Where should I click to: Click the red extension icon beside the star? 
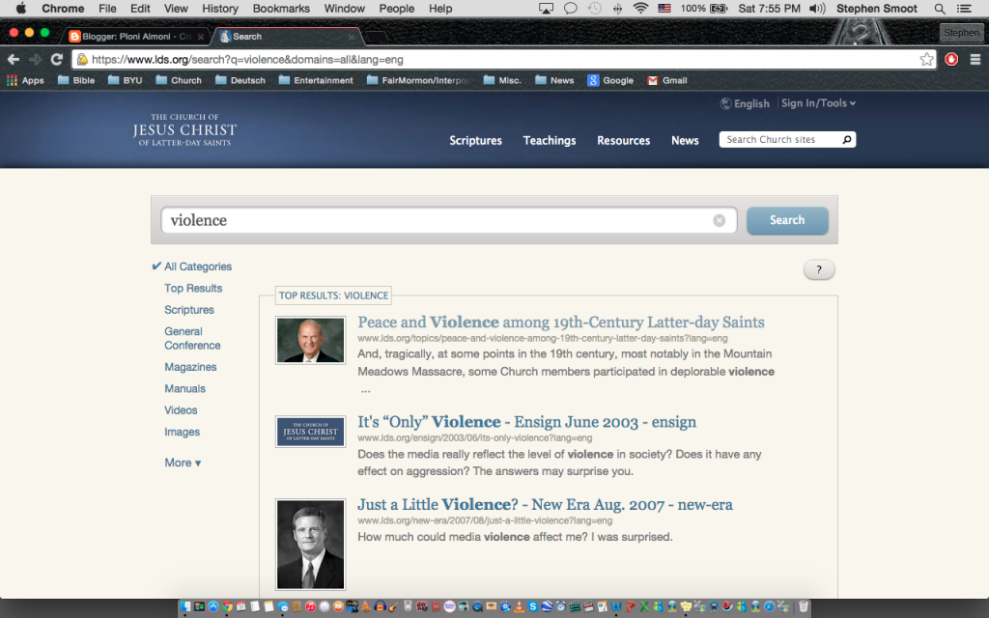951,59
